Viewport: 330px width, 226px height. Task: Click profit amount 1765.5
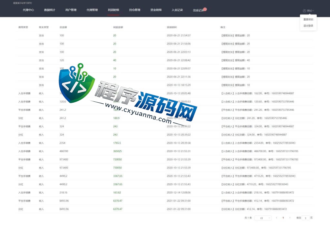click(x=117, y=143)
